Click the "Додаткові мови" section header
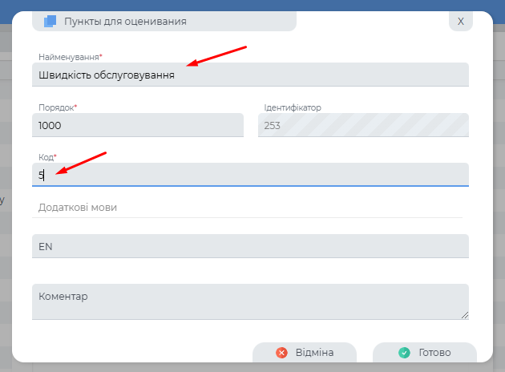505x372 pixels. (x=79, y=208)
